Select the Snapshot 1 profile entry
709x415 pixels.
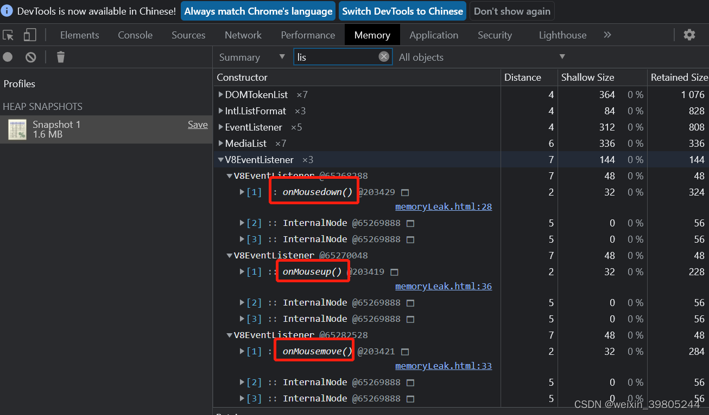106,129
